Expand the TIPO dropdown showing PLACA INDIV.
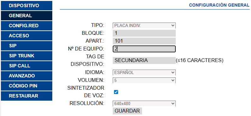The image size is (251, 116). pos(144,25)
